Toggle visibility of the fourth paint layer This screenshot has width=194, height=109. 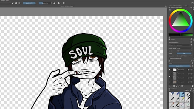click(x=170, y=82)
